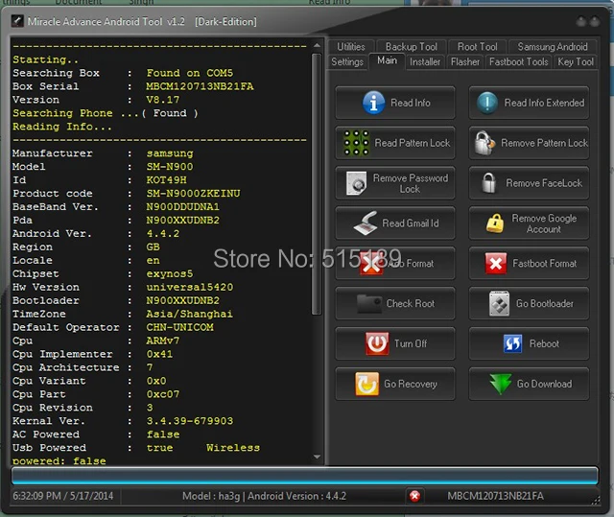Click the green Go Download arrow icon
The width and height of the screenshot is (614, 517).
(x=501, y=384)
